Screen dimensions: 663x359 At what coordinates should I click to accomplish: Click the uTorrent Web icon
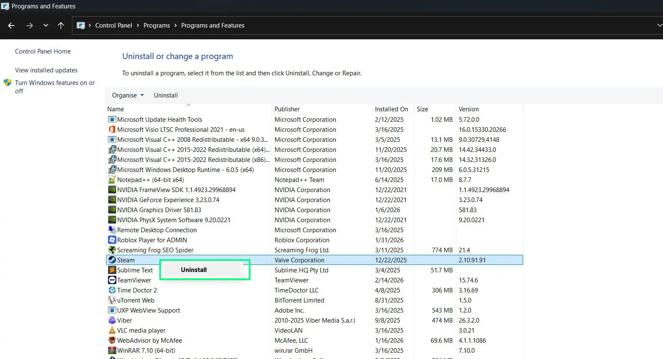coord(112,300)
